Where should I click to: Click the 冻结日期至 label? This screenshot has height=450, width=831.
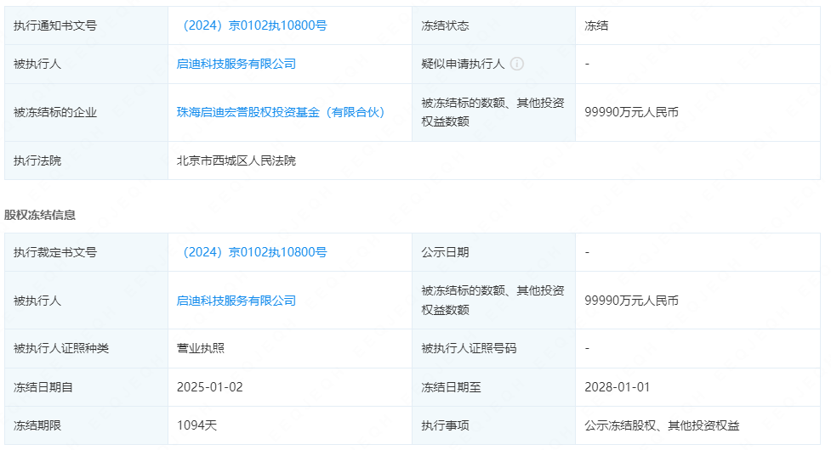pos(451,387)
